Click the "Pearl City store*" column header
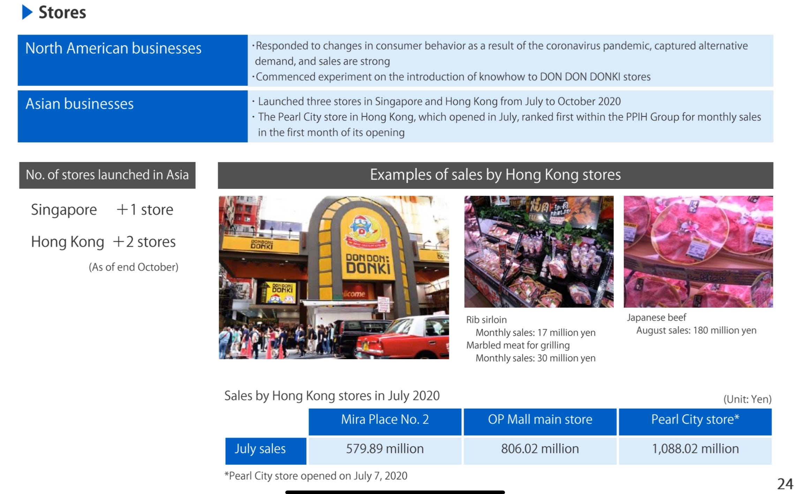 pos(695,422)
